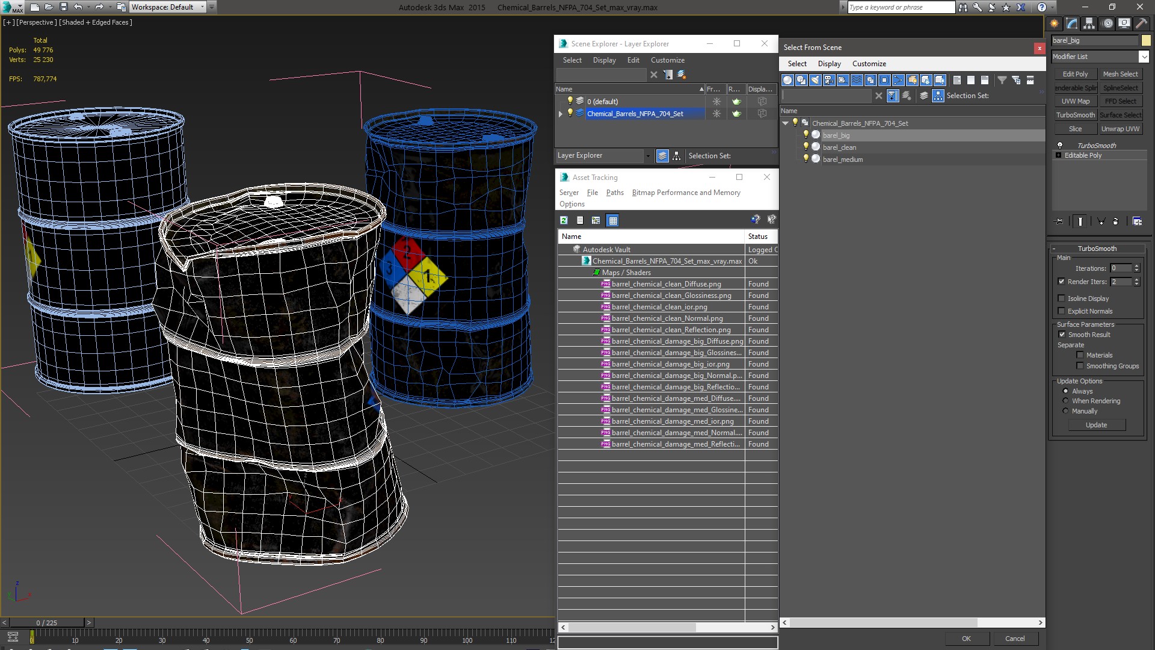Toggle TurboSmooth modifier lightbulb icon

coord(1060,146)
